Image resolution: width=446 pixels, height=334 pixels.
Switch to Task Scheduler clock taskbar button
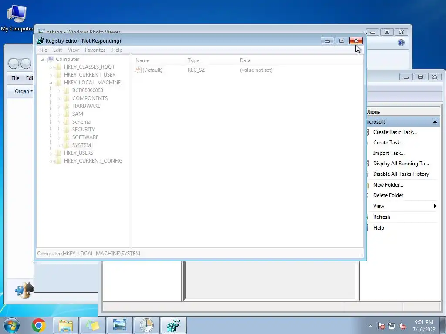[147, 325]
